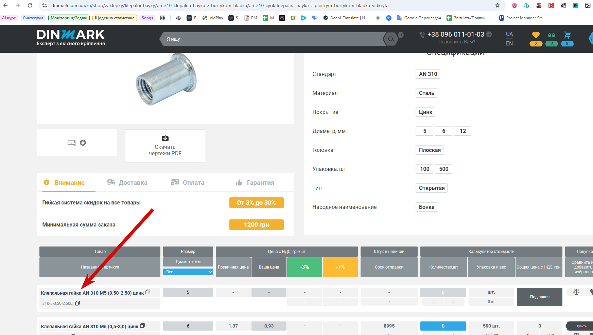Click the 'Открытая' type tag
This screenshot has height=335, width=593.
[x=432, y=188]
